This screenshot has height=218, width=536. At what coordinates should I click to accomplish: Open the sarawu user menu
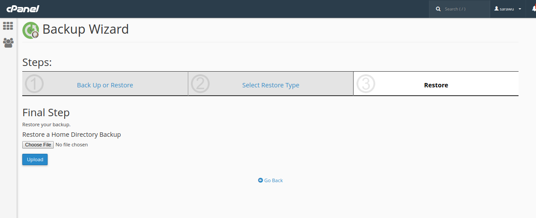(x=506, y=9)
